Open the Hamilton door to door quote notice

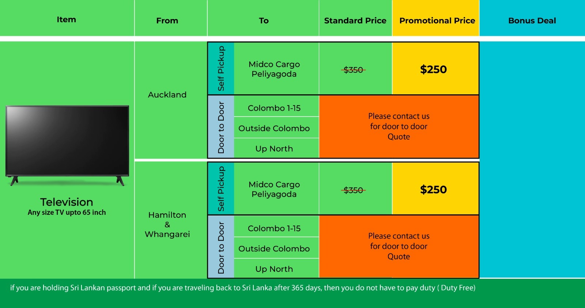pyautogui.click(x=399, y=246)
